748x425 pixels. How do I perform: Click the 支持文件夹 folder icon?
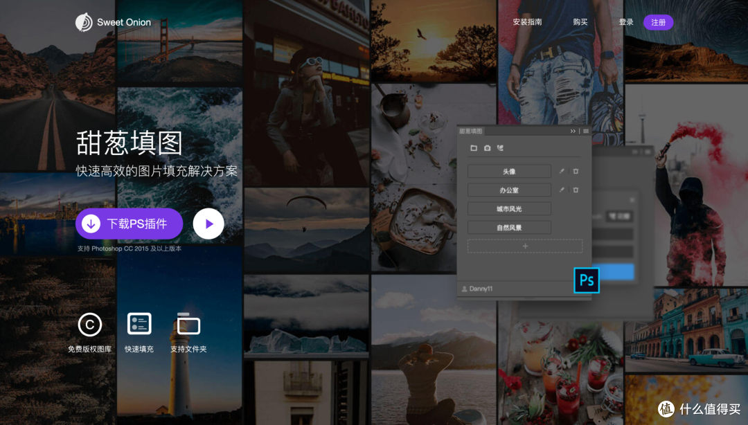188,325
